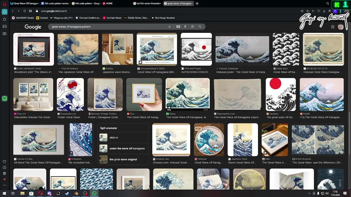Open the Opera main menu logo
This screenshot has width=351, height=197.
tap(4, 4)
